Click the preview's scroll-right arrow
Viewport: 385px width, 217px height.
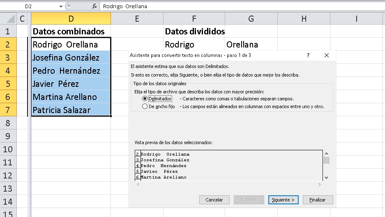coord(320,185)
